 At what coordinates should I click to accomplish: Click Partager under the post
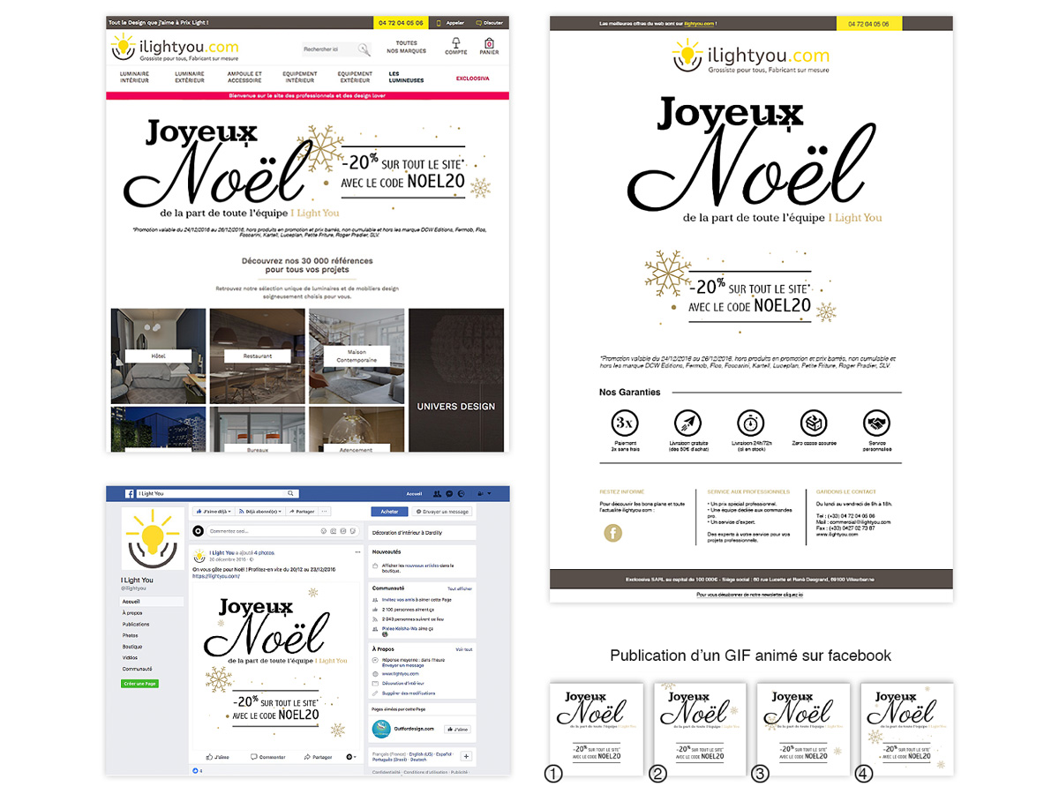(x=319, y=757)
